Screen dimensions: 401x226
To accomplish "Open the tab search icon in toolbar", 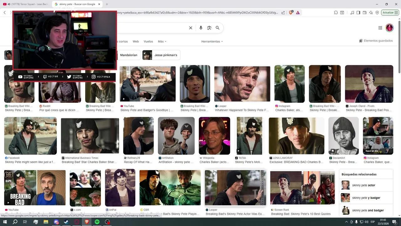I will point(342,13).
